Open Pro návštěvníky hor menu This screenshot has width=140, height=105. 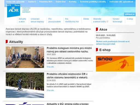click(72, 20)
